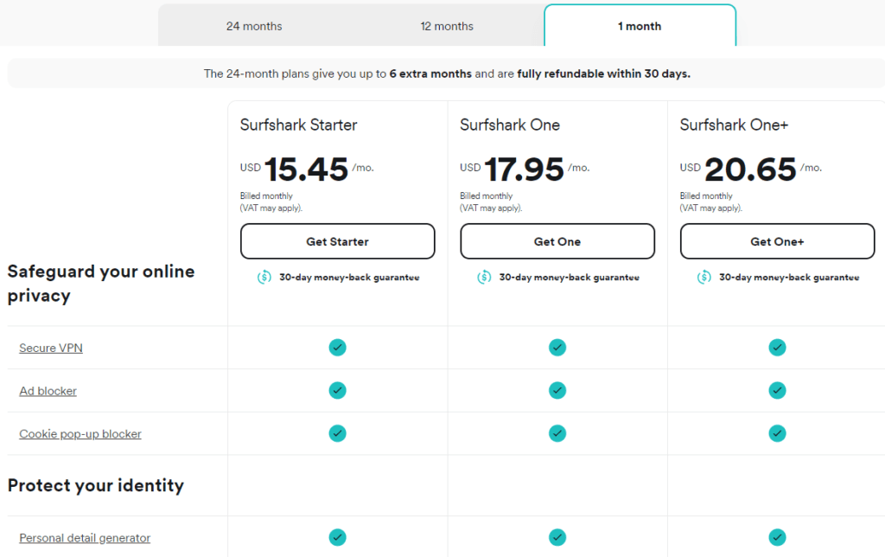Click Ad blocker checkmark under Surfshark One
This screenshot has width=885, height=557.
557,390
